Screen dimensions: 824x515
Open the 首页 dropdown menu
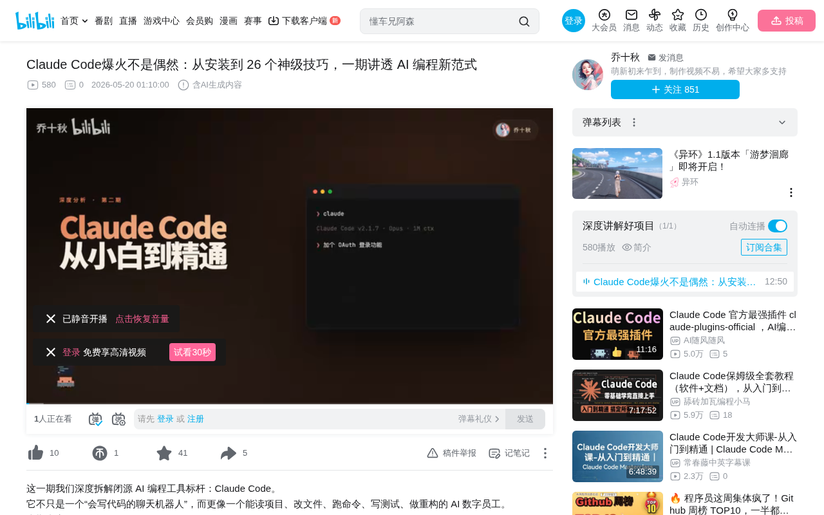point(74,21)
